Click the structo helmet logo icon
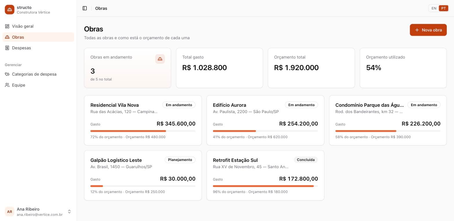The image size is (454, 221). (x=10, y=10)
